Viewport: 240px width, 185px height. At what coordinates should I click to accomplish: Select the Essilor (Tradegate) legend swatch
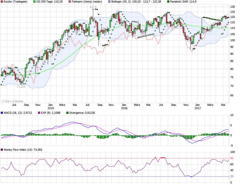tap(2, 2)
